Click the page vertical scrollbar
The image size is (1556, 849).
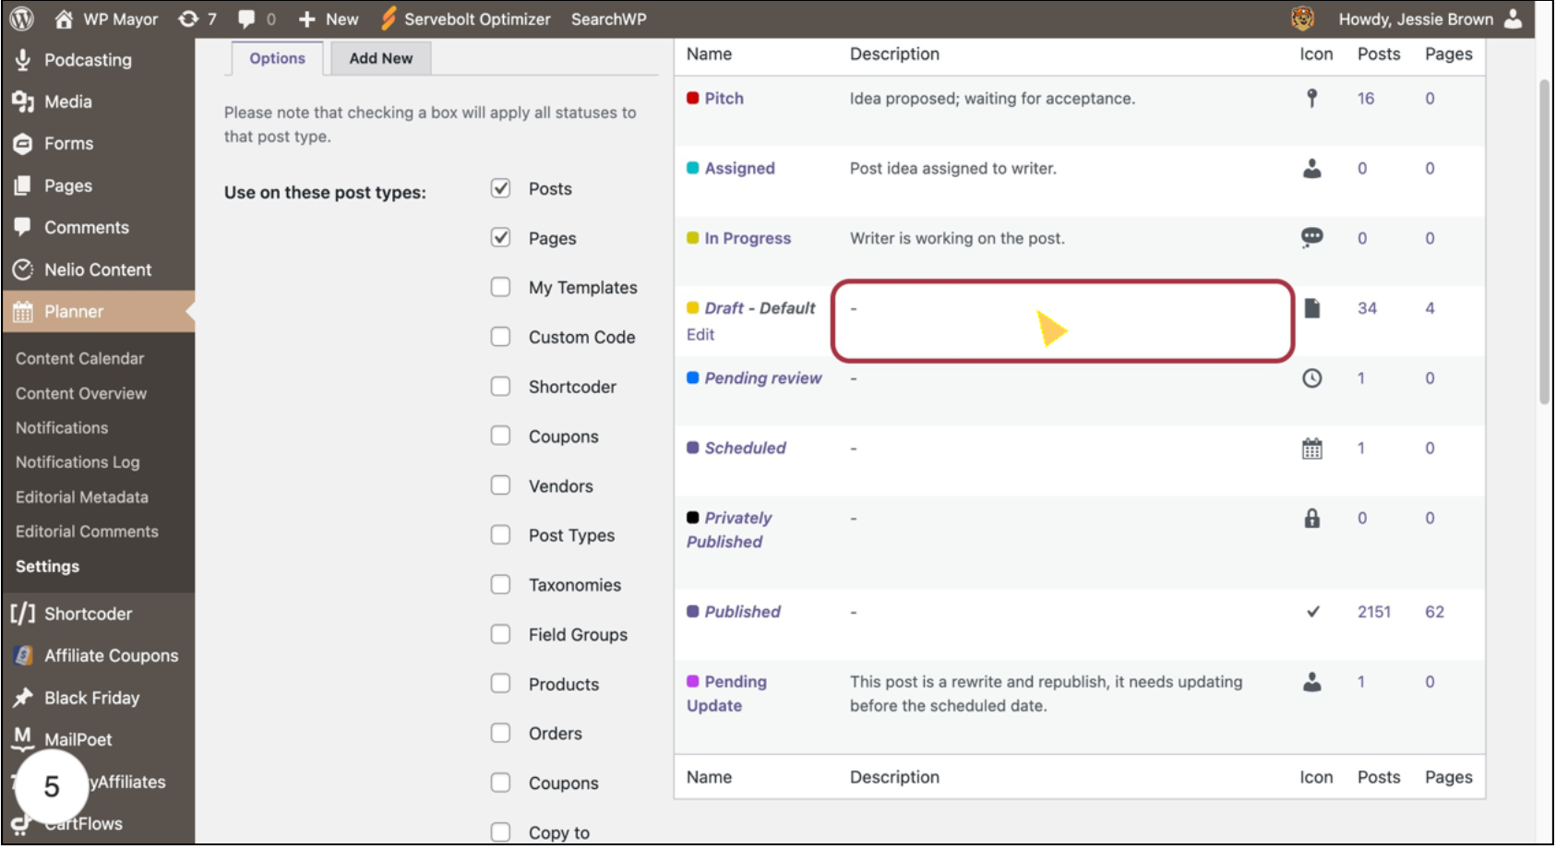pos(1543,243)
